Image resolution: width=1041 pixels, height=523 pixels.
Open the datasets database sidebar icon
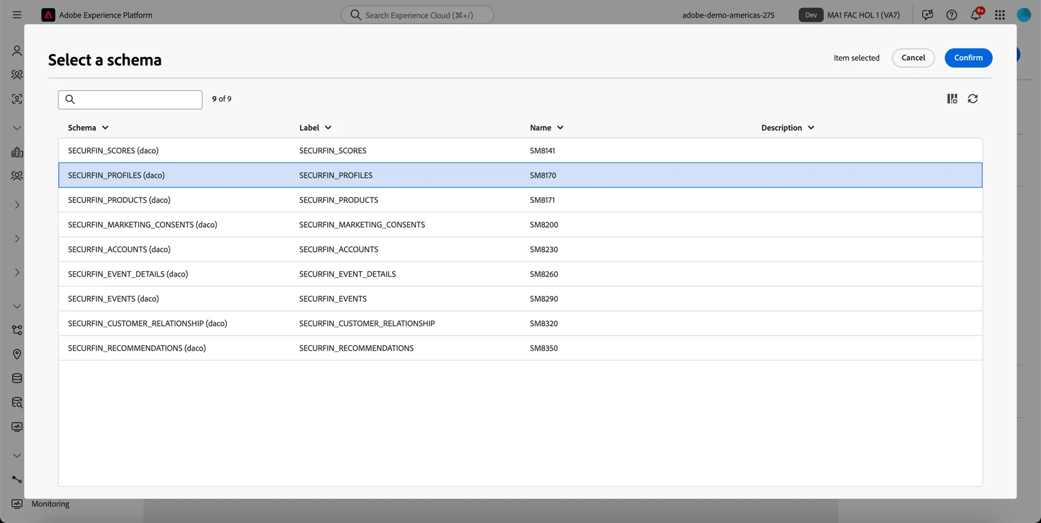pos(17,378)
